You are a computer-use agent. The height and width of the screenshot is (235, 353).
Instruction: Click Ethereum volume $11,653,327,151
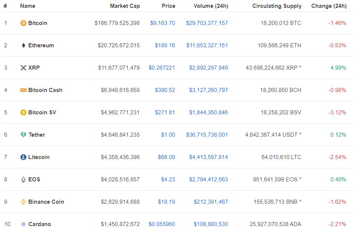tap(207, 45)
